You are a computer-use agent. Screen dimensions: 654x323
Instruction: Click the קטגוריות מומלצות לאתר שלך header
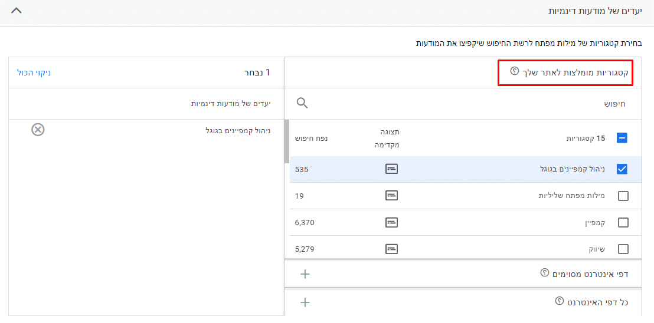575,72
